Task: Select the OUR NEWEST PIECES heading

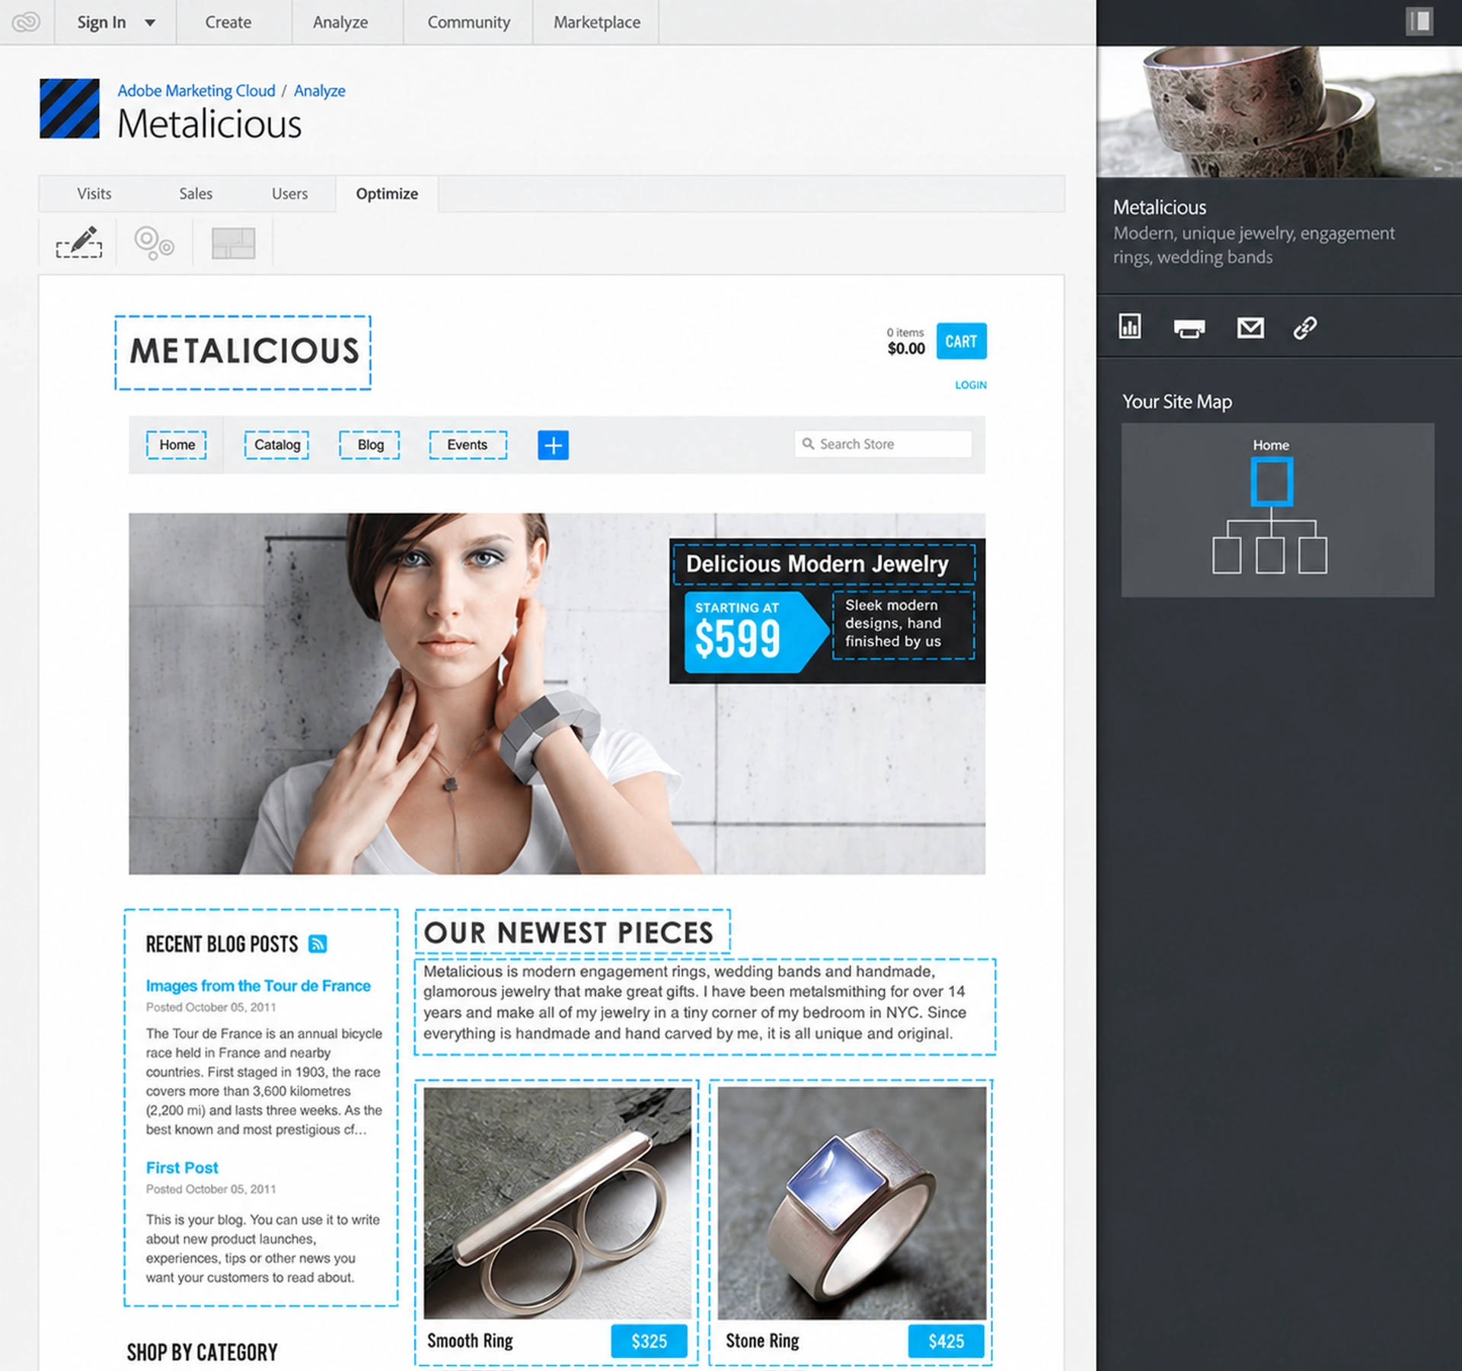Action: pos(572,931)
